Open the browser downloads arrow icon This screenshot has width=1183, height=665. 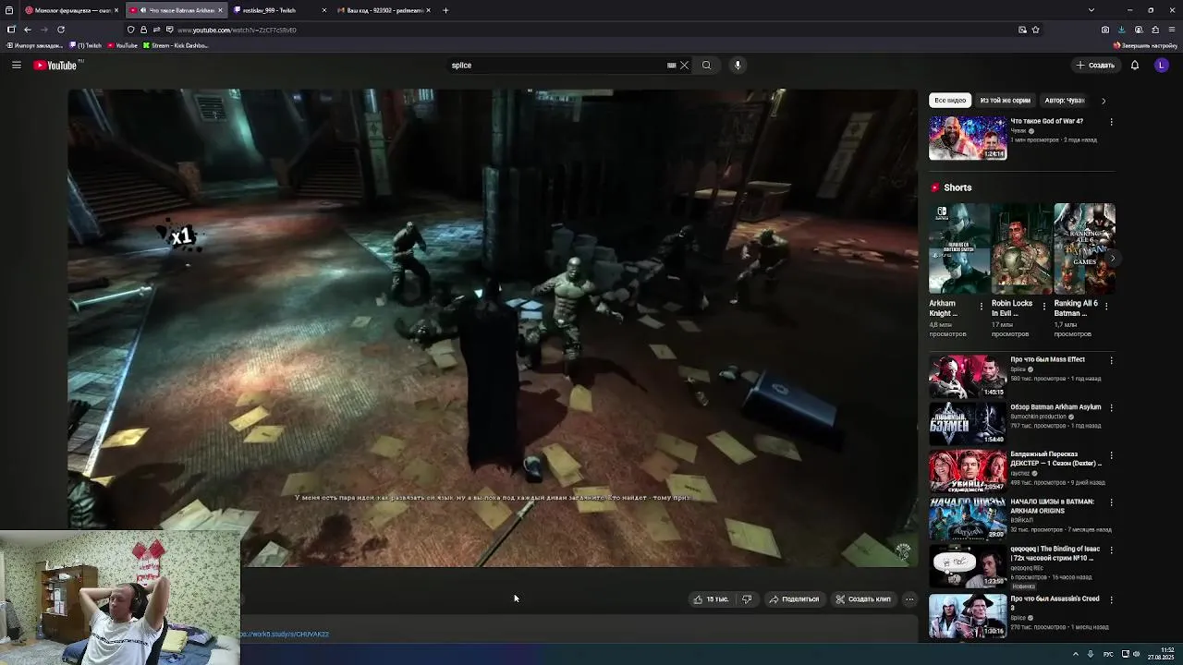point(1121,30)
